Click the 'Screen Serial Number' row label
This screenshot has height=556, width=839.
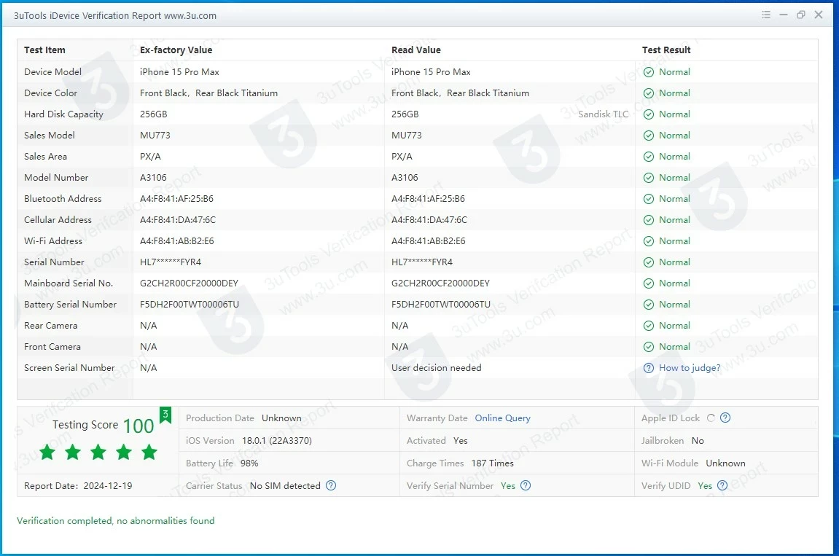point(69,368)
